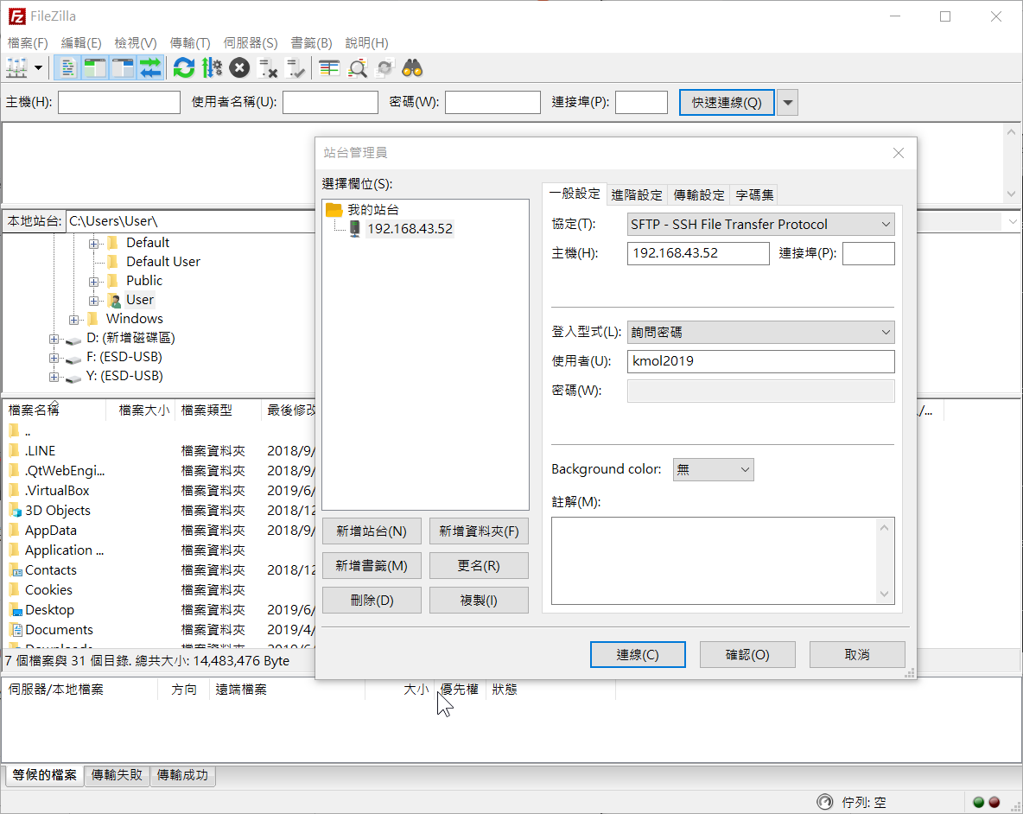The width and height of the screenshot is (1023, 814).
Task: Expand the Windows folder in local tree
Action: (73, 320)
